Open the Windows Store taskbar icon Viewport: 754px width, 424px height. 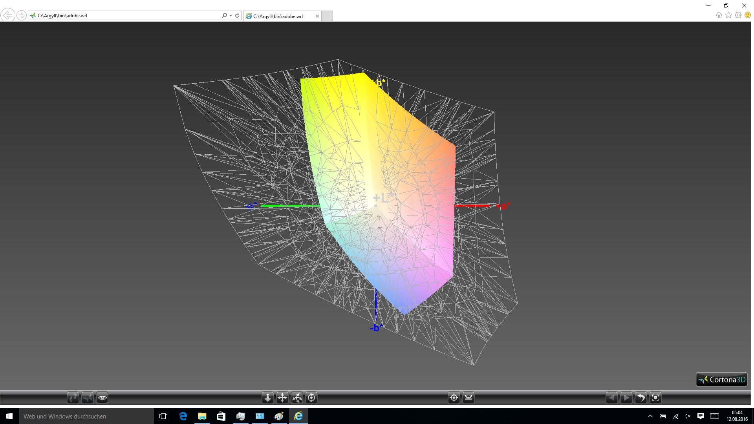221,416
